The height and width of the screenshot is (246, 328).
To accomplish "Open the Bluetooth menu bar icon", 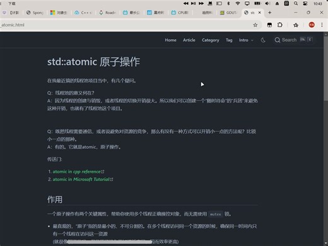I will pos(228,3).
